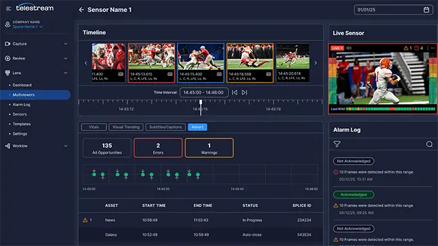Select thumbnail at 14:45:13.615
This screenshot has width=438, height=246.
(x=152, y=63)
